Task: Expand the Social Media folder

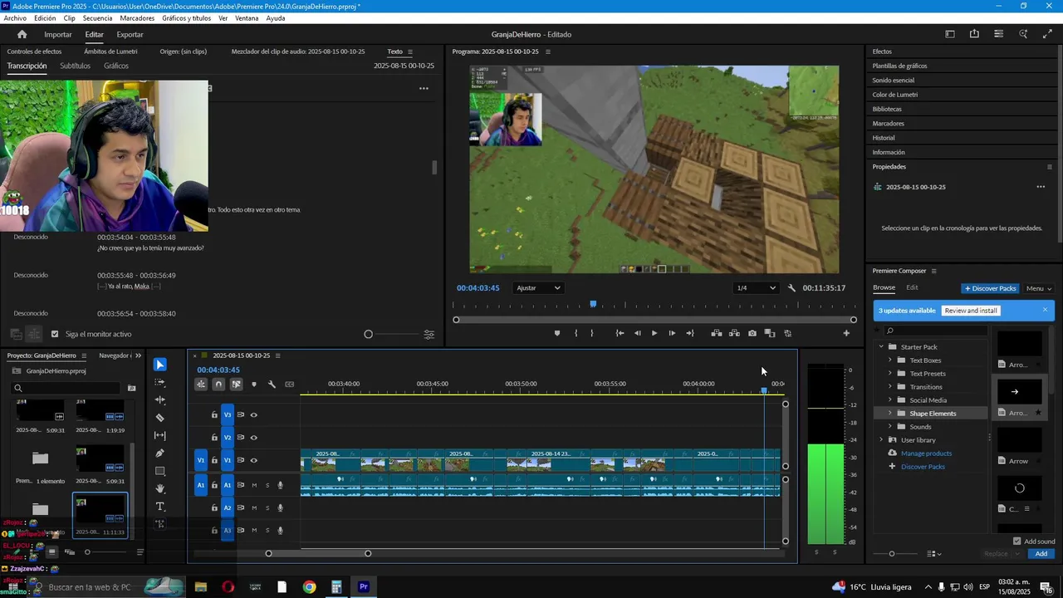Action: 890,400
